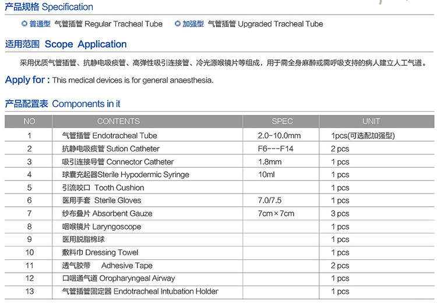This screenshot has height=303, width=437.
Task: Click the NO column header
Action: pos(29,121)
